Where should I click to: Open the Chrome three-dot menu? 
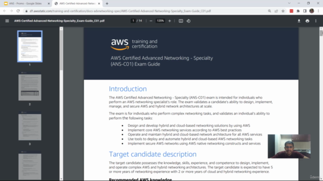[318, 11]
